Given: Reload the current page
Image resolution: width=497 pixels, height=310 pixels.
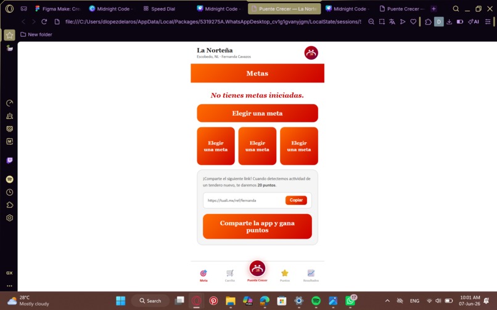Looking at the screenshot, I should coord(44,22).
